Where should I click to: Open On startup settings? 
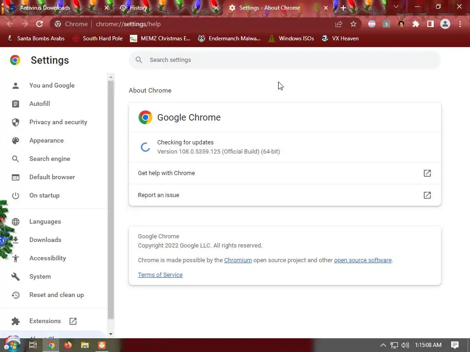[45, 195]
